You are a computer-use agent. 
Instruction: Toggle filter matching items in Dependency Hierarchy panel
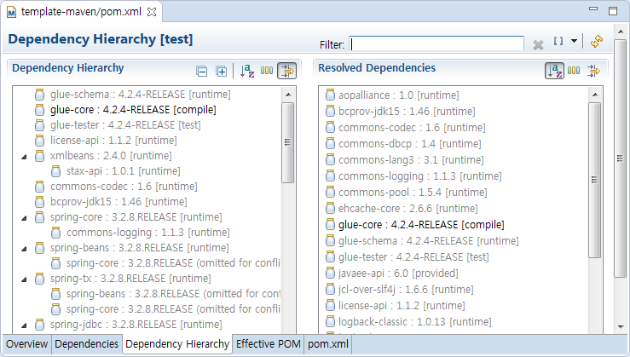tap(287, 71)
